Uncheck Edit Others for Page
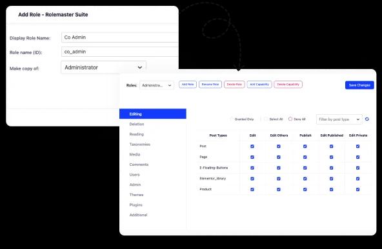The image size is (382, 249). (279, 157)
